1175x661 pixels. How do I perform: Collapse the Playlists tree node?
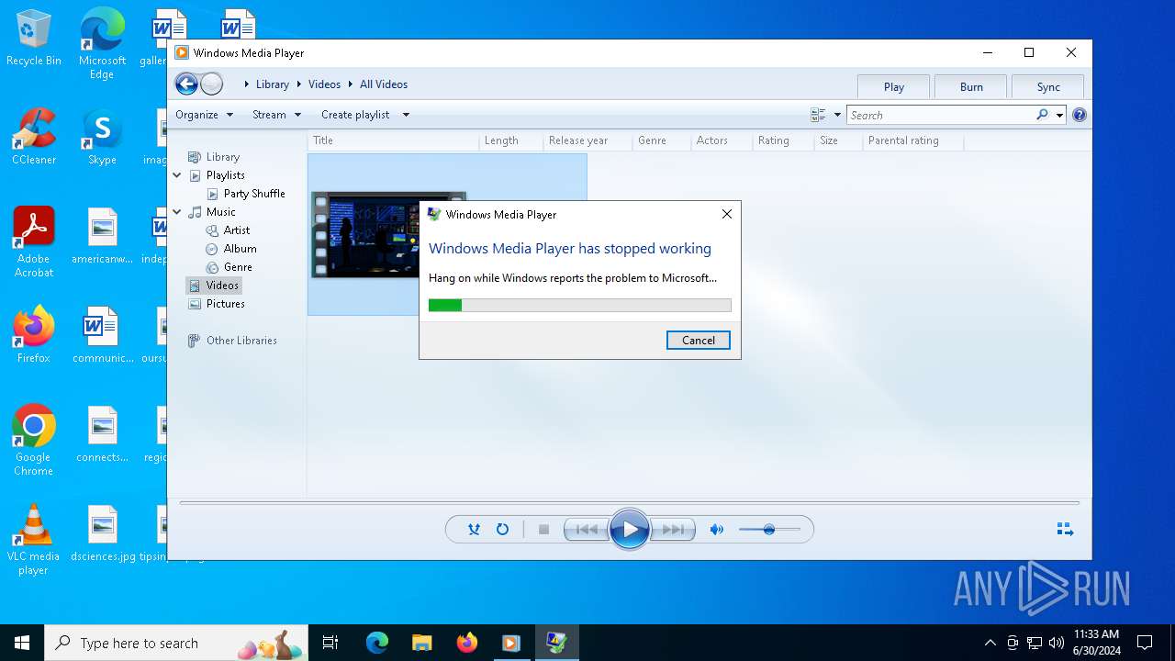click(177, 175)
